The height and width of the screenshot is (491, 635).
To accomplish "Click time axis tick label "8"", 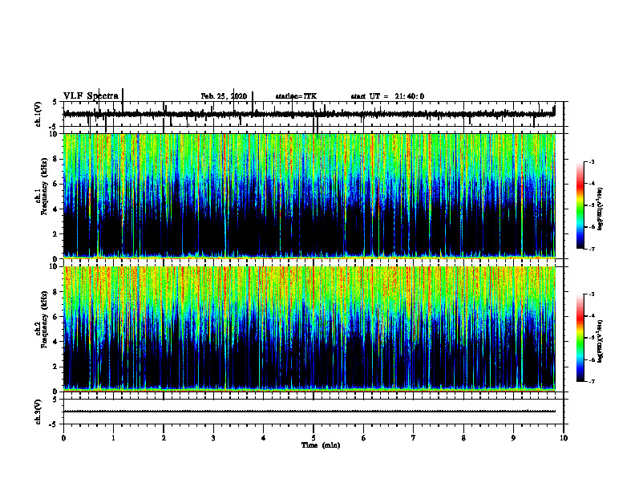I will point(463,438).
